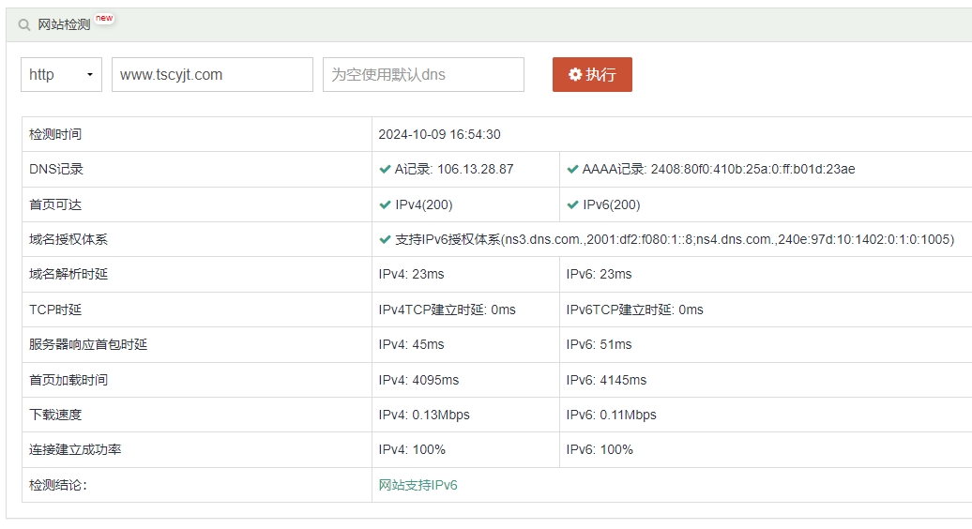The width and height of the screenshot is (972, 529).
Task: Click the checkmark before 支持IPv6授权体系
Action: 385,239
